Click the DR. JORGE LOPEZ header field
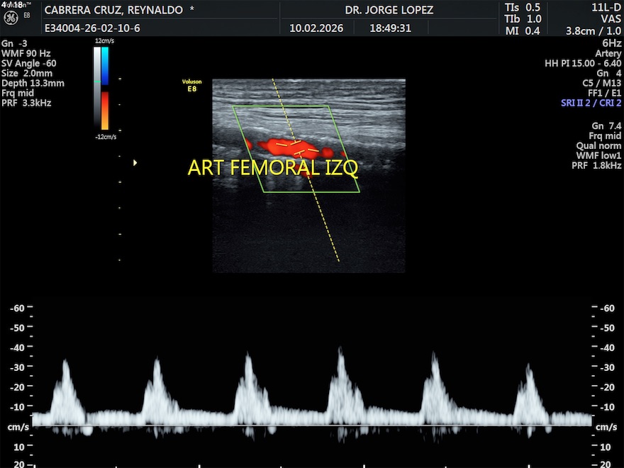Screen dimensions: 624x468 coord(389,11)
